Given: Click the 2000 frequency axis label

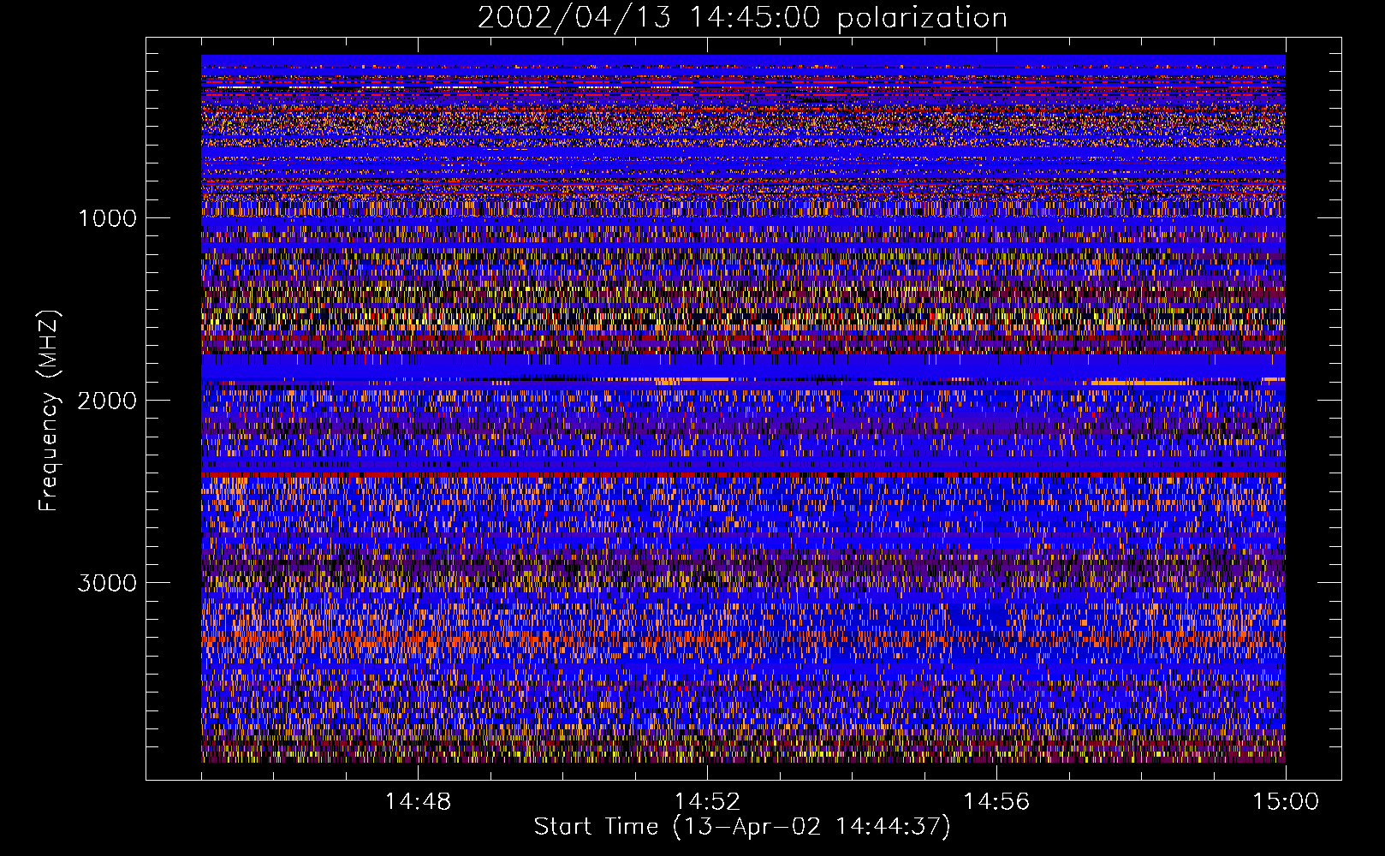Looking at the screenshot, I should click(107, 401).
